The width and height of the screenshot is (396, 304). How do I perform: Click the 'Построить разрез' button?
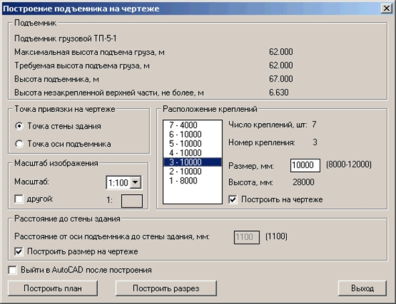click(166, 288)
